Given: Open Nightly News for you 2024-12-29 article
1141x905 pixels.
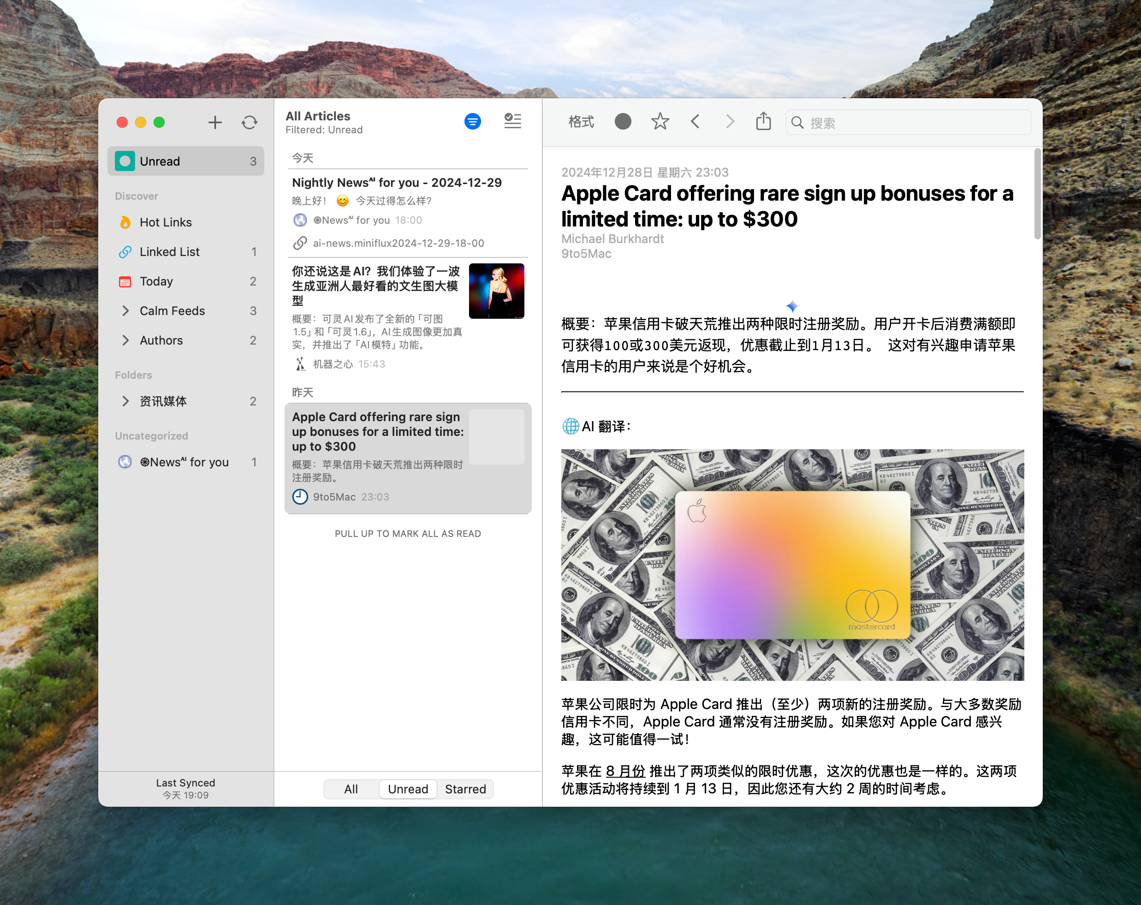Looking at the screenshot, I should 408,212.
